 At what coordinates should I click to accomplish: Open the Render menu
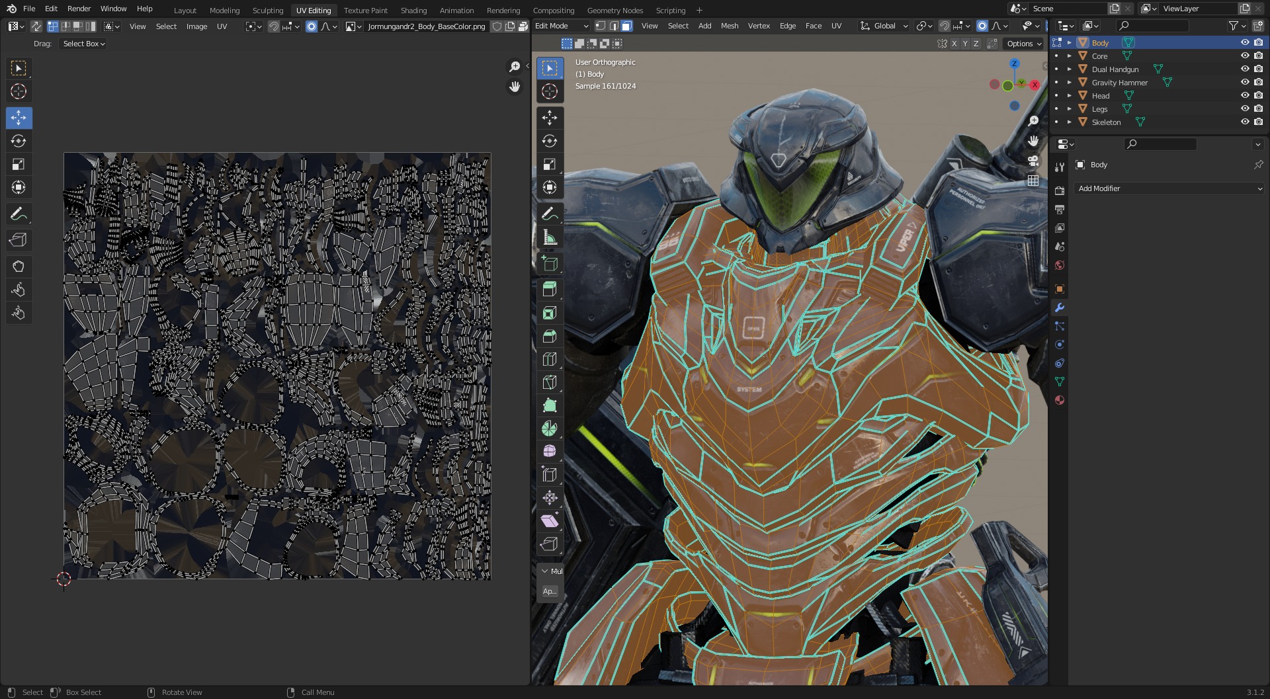click(79, 9)
